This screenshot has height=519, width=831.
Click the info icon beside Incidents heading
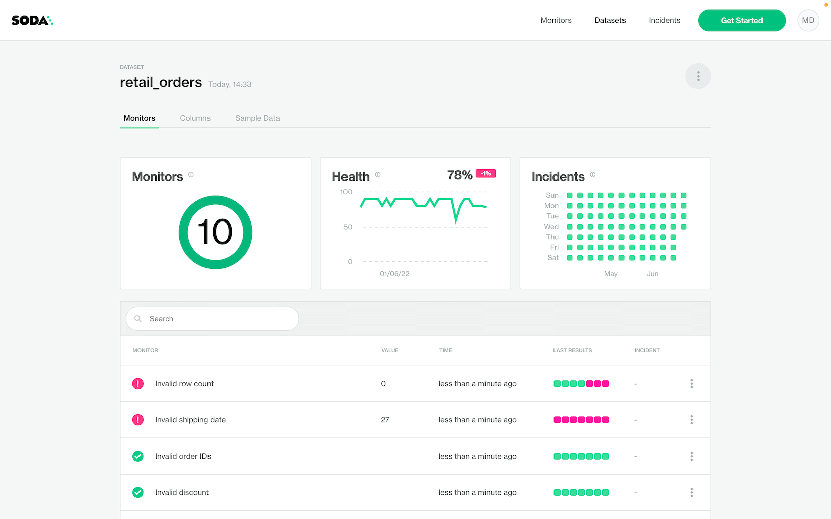click(x=593, y=175)
